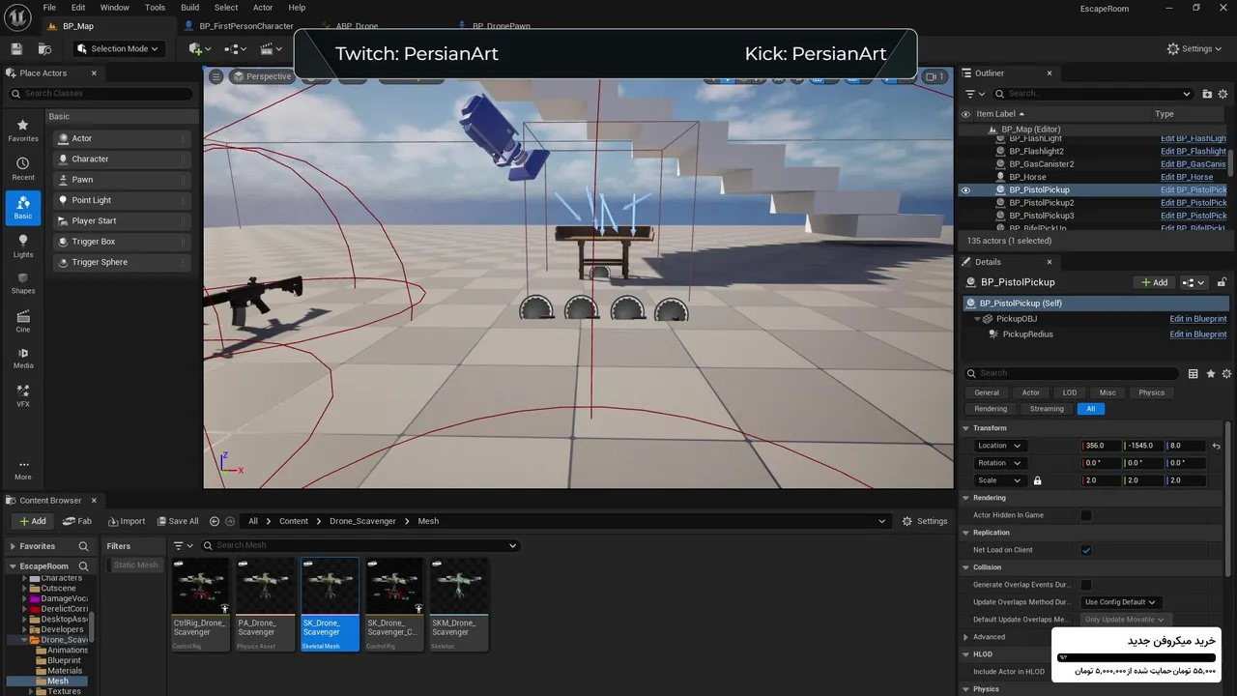
Task: Open the Browse content icon next to Save
Action: click(x=44, y=48)
